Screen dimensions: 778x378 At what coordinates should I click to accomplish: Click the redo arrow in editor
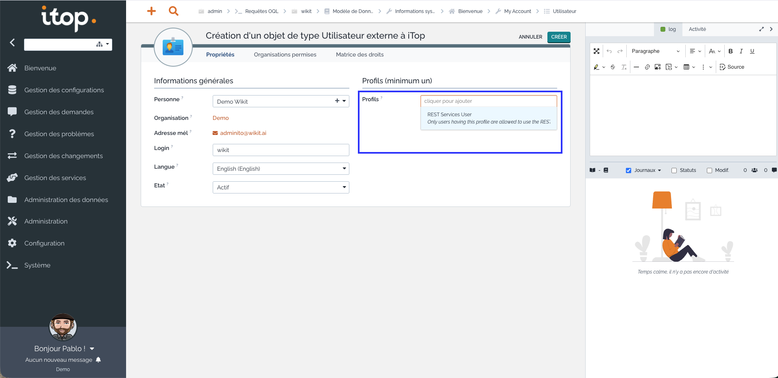pyautogui.click(x=620, y=51)
